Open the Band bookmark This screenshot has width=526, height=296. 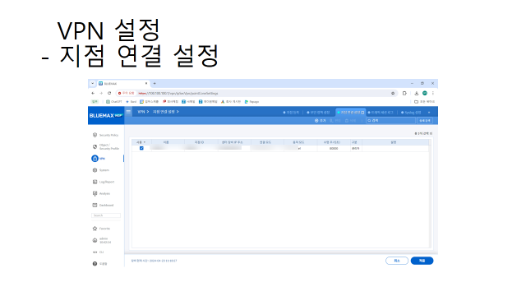[131, 102]
